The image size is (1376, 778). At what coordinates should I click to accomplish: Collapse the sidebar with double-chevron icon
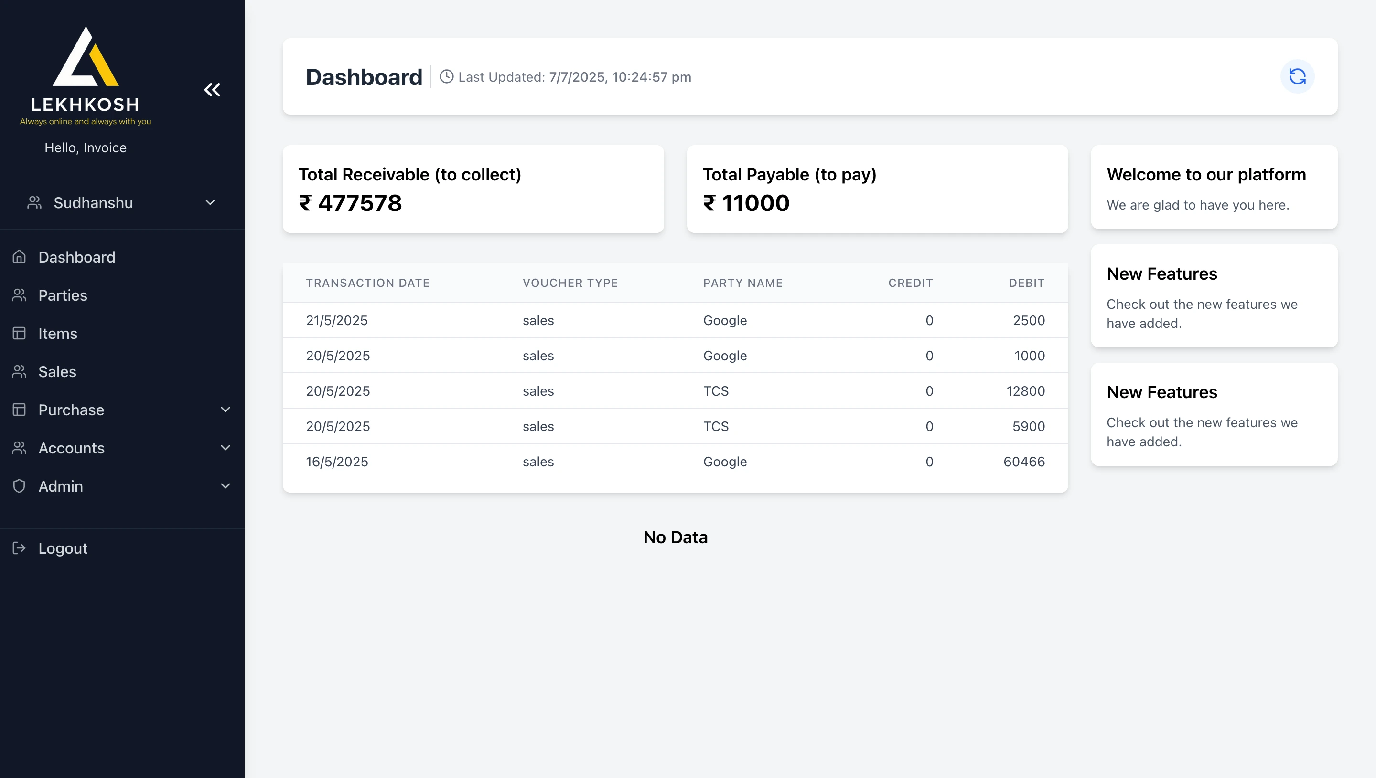pyautogui.click(x=212, y=89)
